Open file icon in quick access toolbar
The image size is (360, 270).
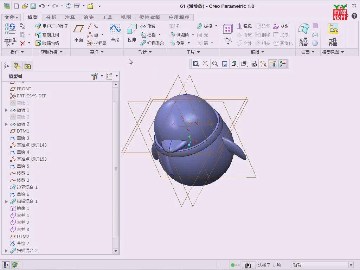tap(25, 6)
